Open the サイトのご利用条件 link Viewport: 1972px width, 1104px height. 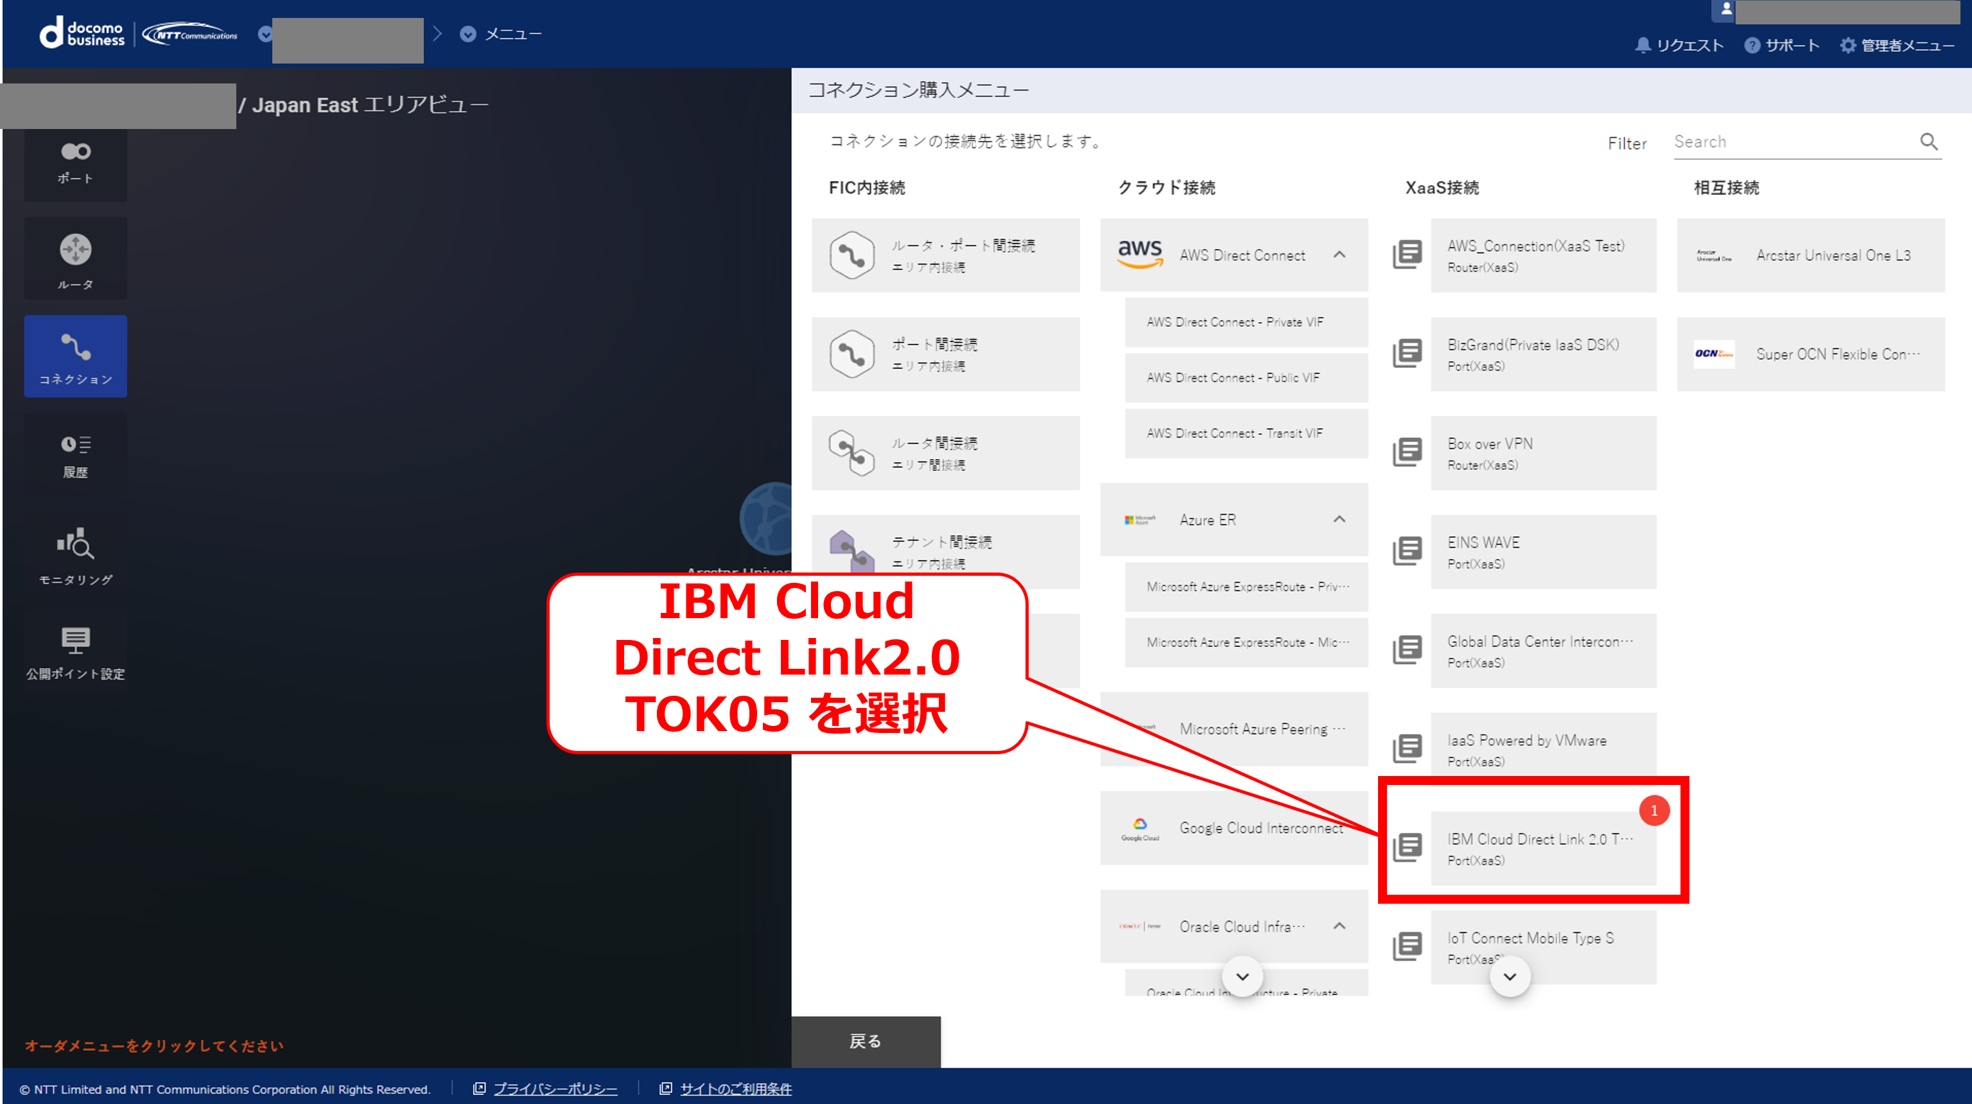pos(736,1089)
